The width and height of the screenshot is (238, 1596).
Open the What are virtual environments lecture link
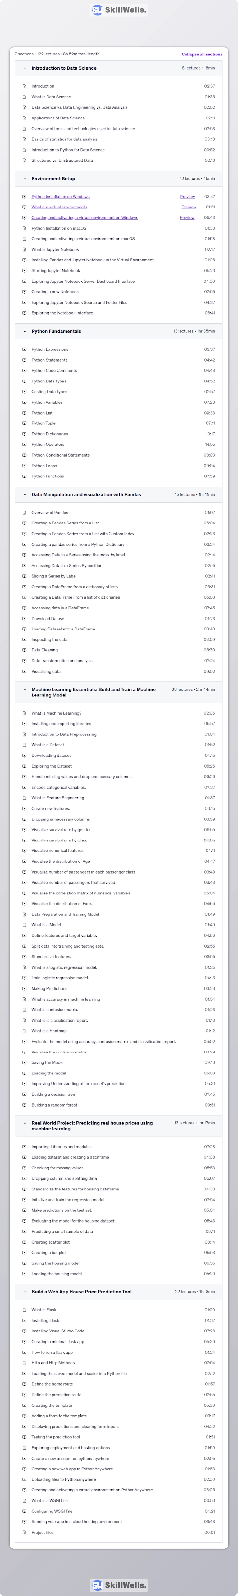coord(59,207)
